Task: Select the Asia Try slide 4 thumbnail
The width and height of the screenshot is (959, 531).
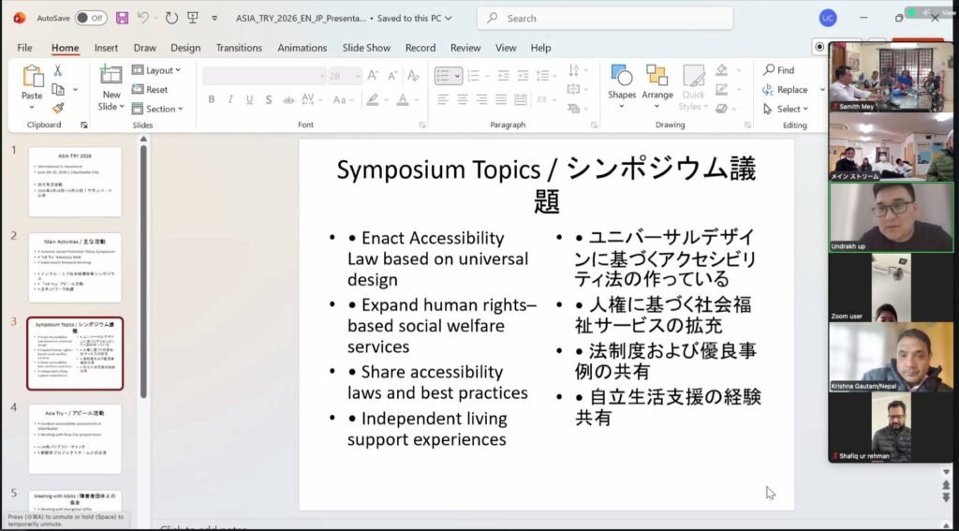Action: coord(75,437)
